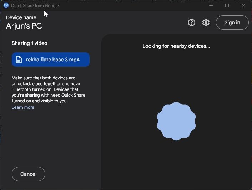Image resolution: width=252 pixels, height=190 pixels.
Task: Click the Arjun's PC device name
Action: [x=24, y=26]
